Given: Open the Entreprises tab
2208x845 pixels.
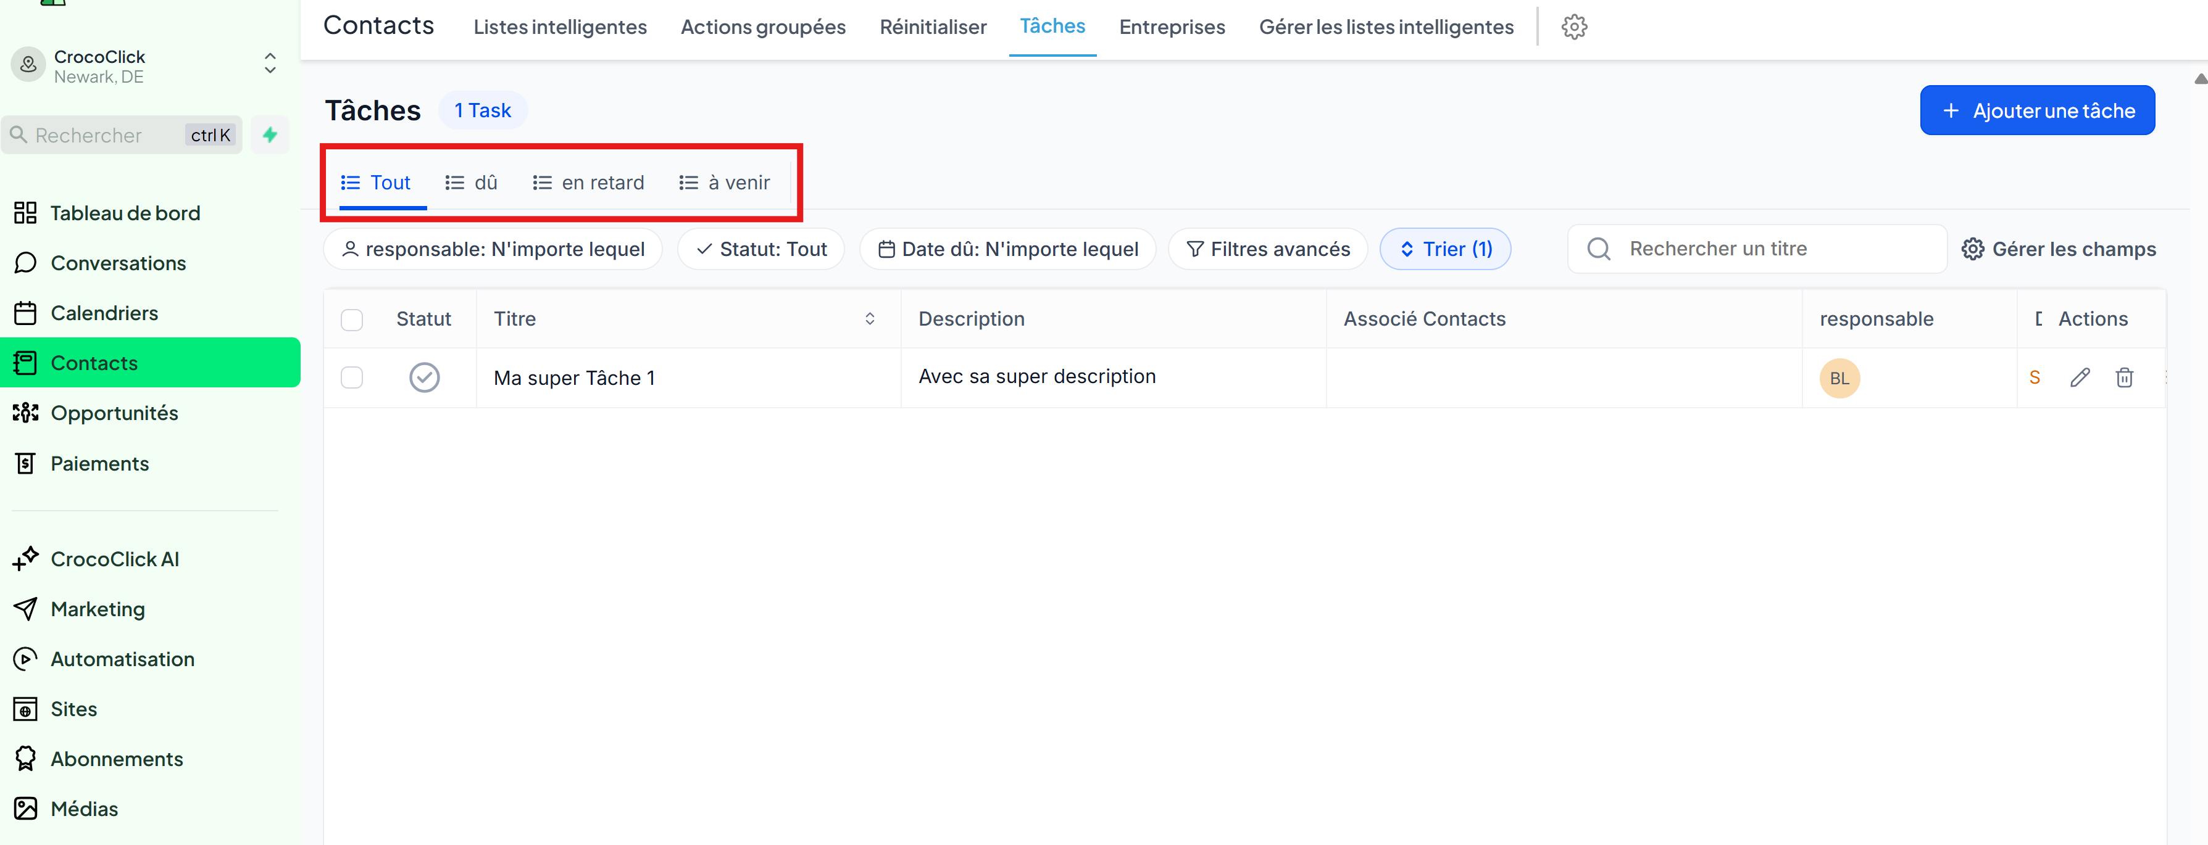Looking at the screenshot, I should click(x=1172, y=27).
